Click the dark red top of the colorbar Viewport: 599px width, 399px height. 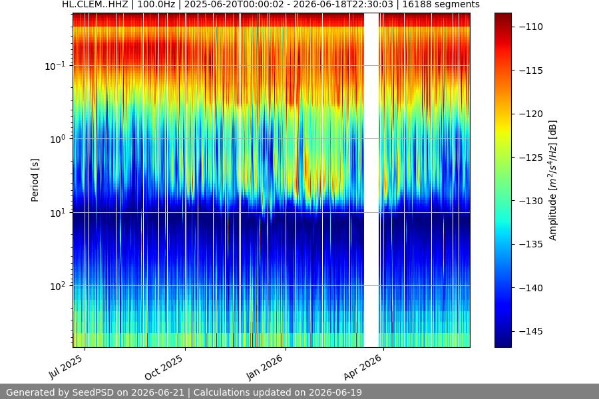pyautogui.click(x=502, y=17)
